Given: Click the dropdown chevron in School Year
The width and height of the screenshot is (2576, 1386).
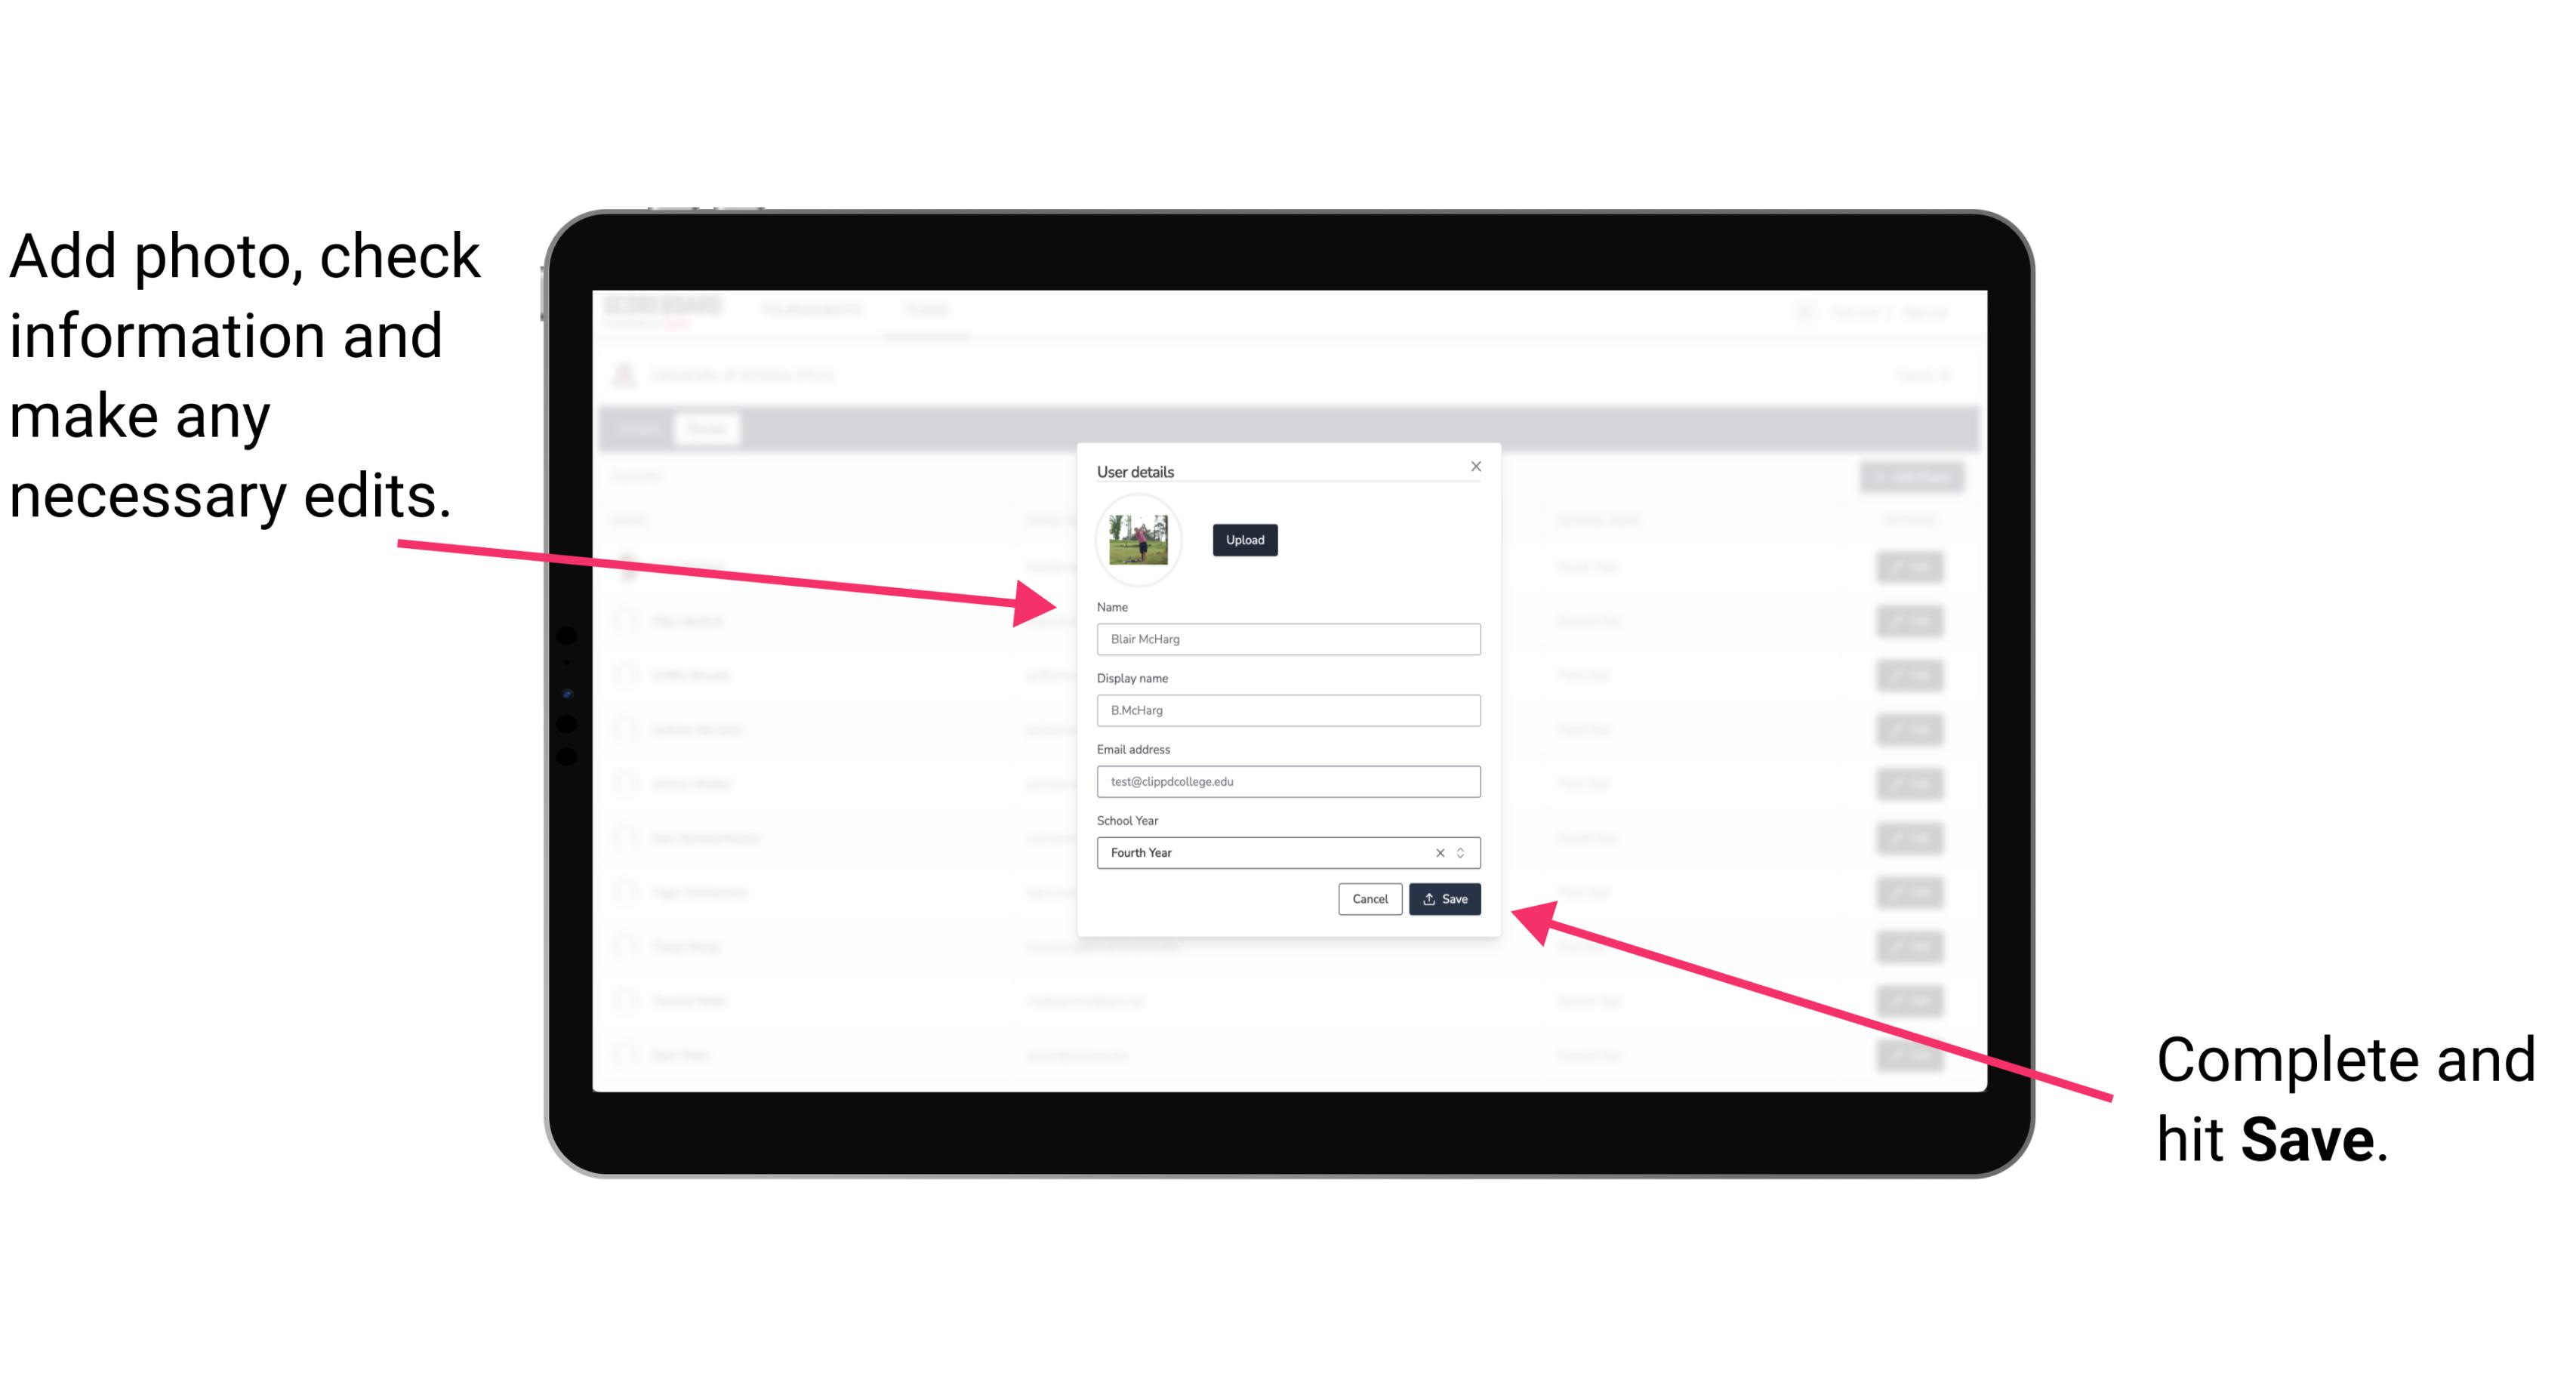Looking at the screenshot, I should pyautogui.click(x=1465, y=852).
